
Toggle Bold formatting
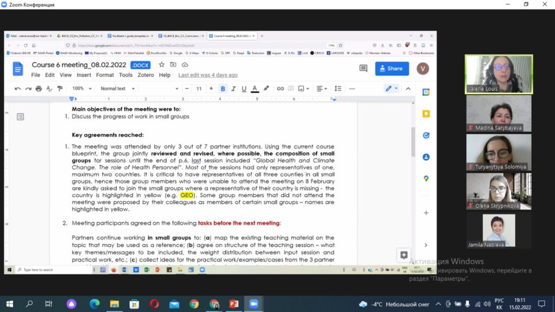pyautogui.click(x=223, y=88)
